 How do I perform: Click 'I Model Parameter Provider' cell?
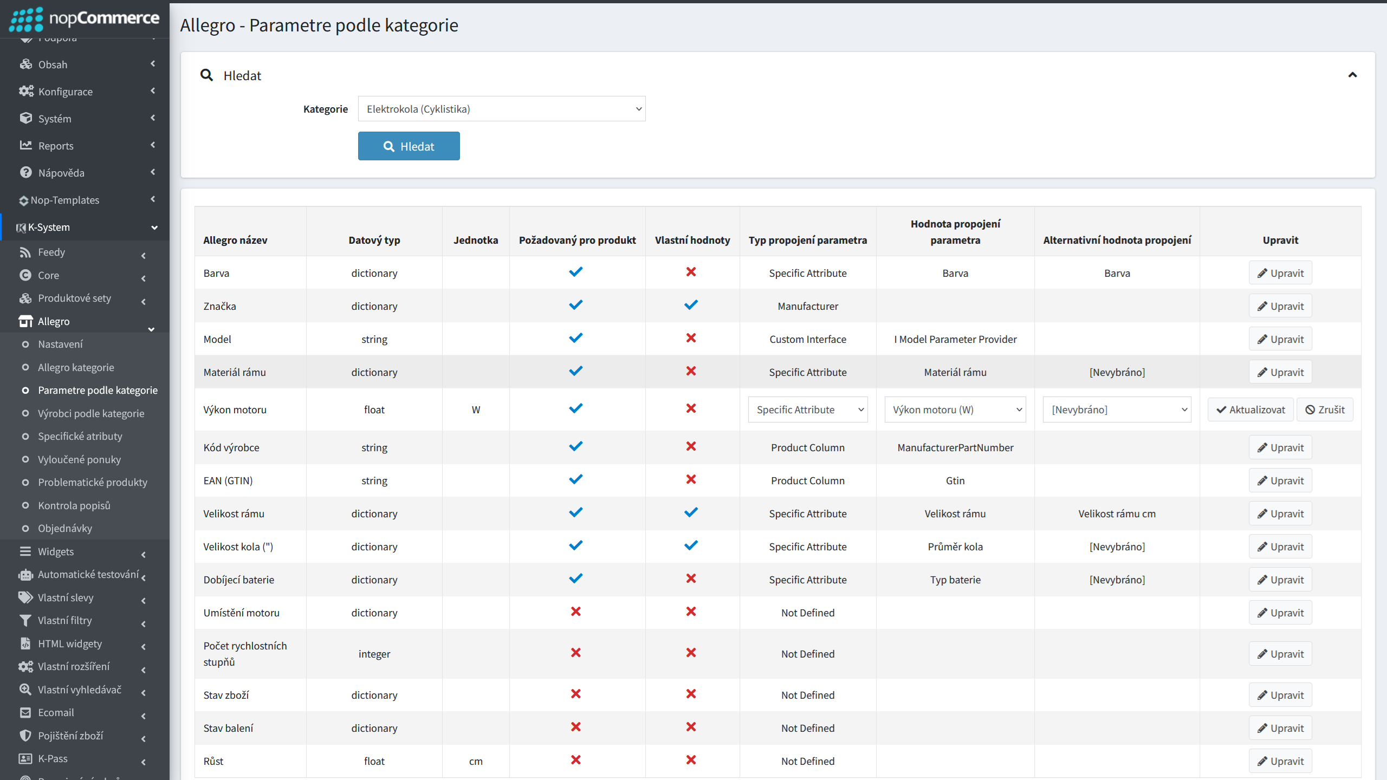coord(955,339)
